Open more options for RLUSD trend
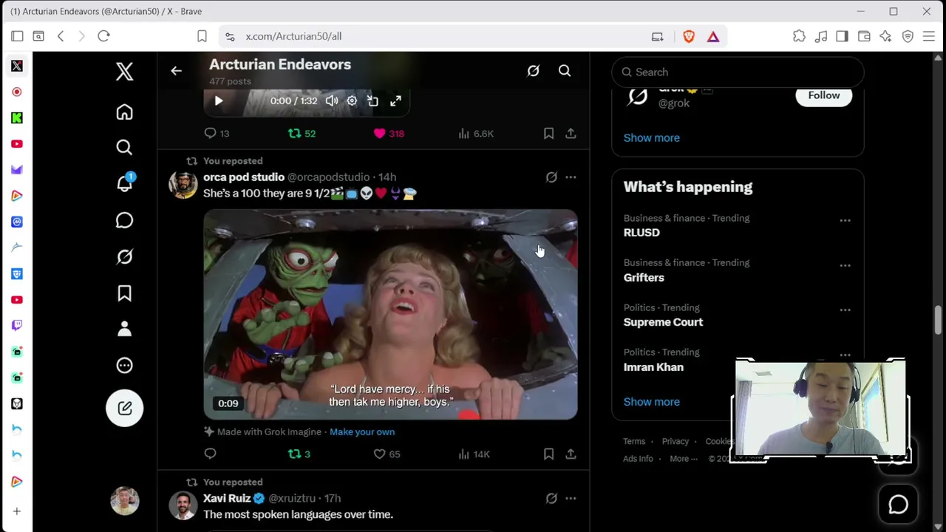Image resolution: width=946 pixels, height=532 pixels. coord(845,220)
